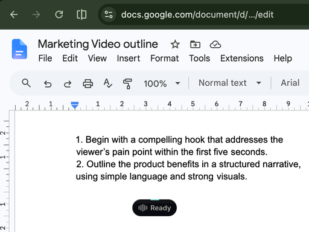Open the Extensions menu

point(242,59)
